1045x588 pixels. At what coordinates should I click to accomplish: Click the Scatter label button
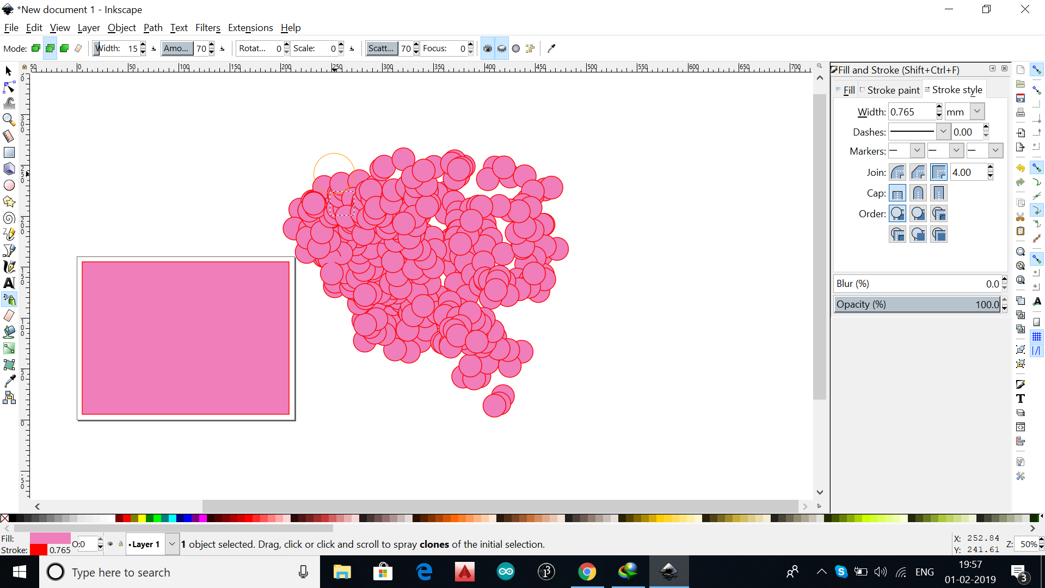(381, 48)
